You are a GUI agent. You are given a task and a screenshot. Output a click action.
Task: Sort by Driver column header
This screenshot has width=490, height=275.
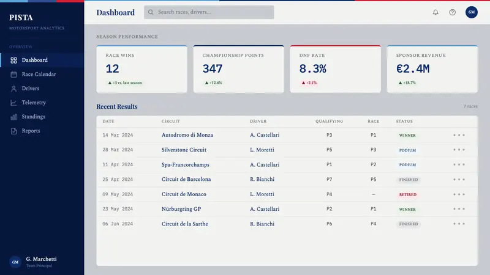[x=258, y=121]
